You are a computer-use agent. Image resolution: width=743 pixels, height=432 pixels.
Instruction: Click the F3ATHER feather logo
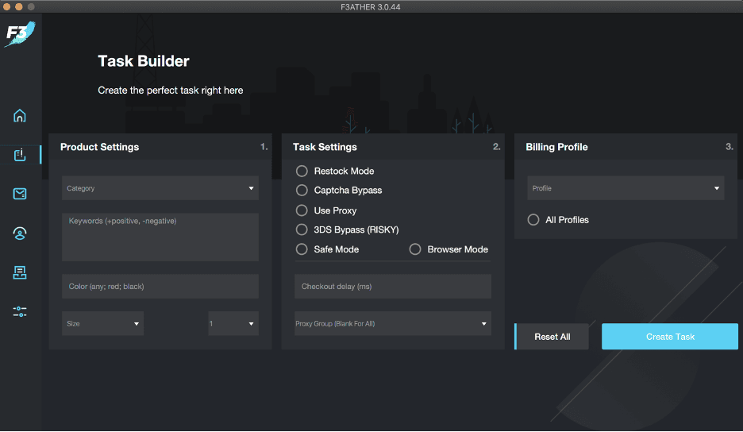coord(21,35)
